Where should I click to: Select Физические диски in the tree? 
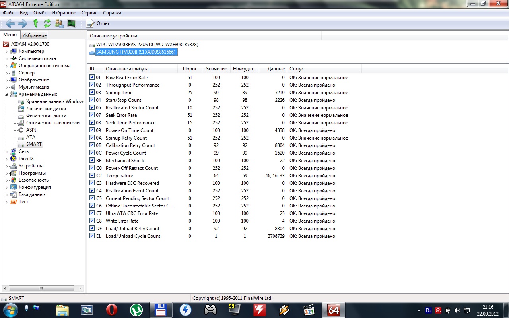(46, 116)
